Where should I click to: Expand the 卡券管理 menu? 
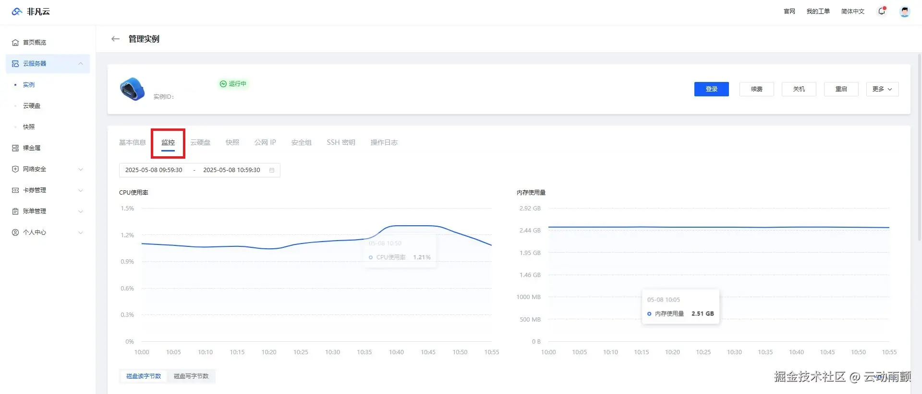[x=80, y=190]
